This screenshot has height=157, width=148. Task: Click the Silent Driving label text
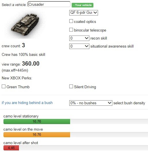coord(85,87)
